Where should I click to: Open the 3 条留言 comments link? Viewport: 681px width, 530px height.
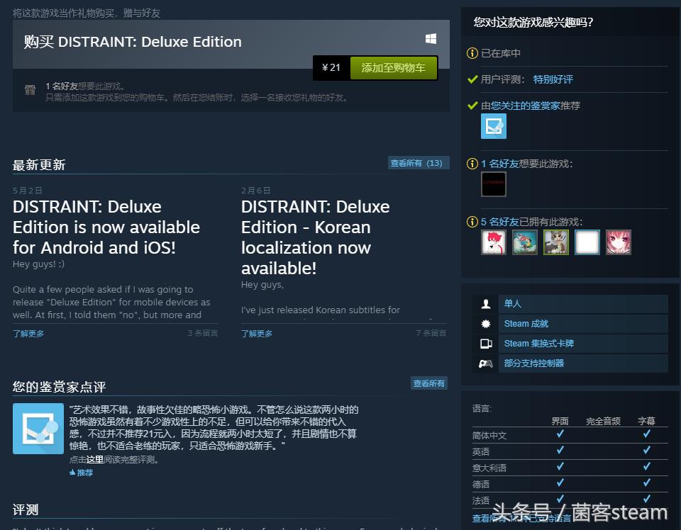pyautogui.click(x=203, y=333)
